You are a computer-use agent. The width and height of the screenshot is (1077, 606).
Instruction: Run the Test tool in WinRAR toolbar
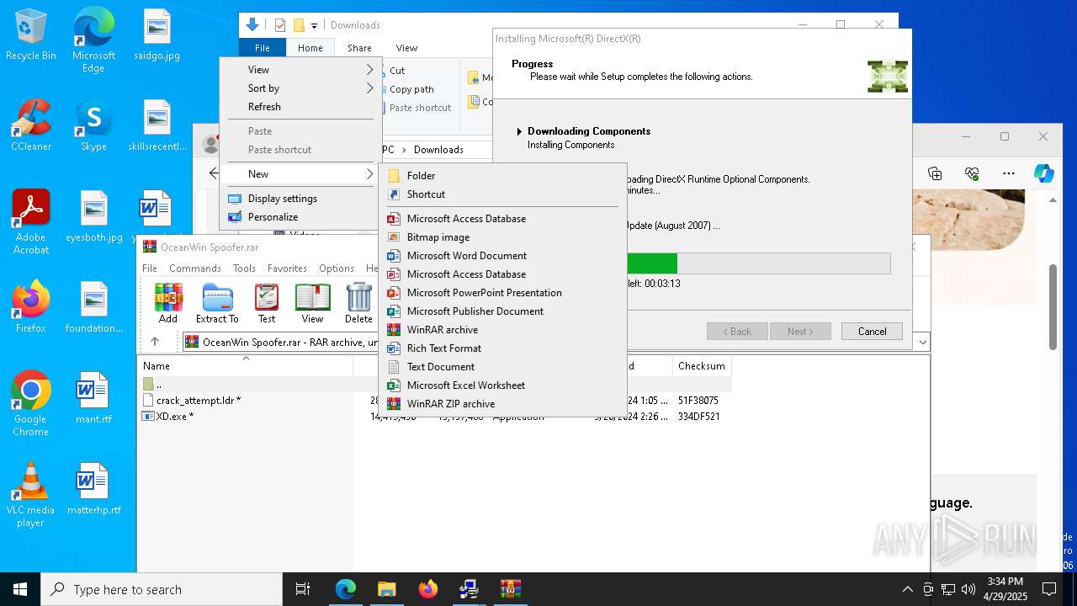pos(267,303)
